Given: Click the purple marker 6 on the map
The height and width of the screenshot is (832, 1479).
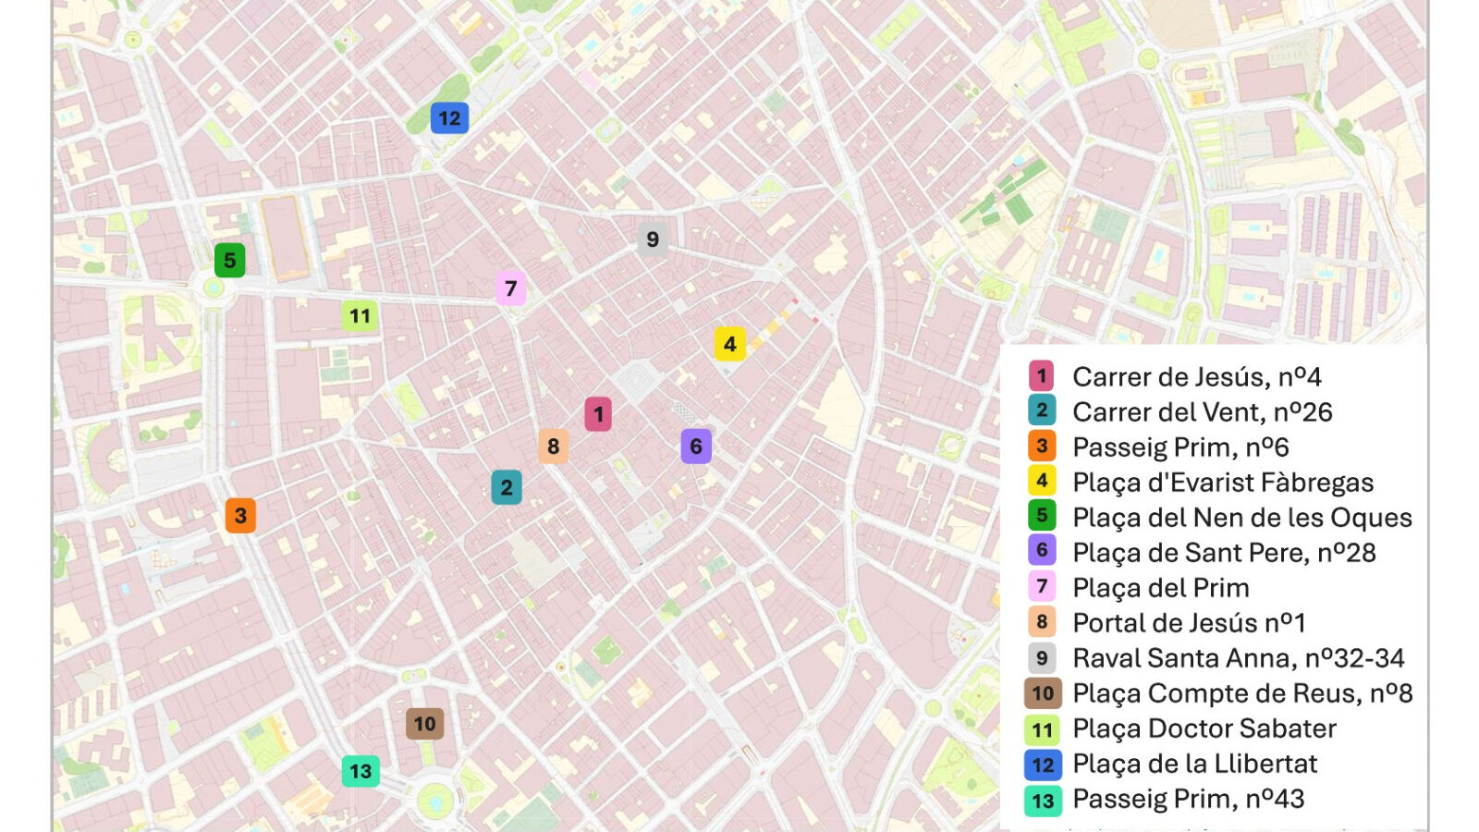Looking at the screenshot, I should 696,447.
